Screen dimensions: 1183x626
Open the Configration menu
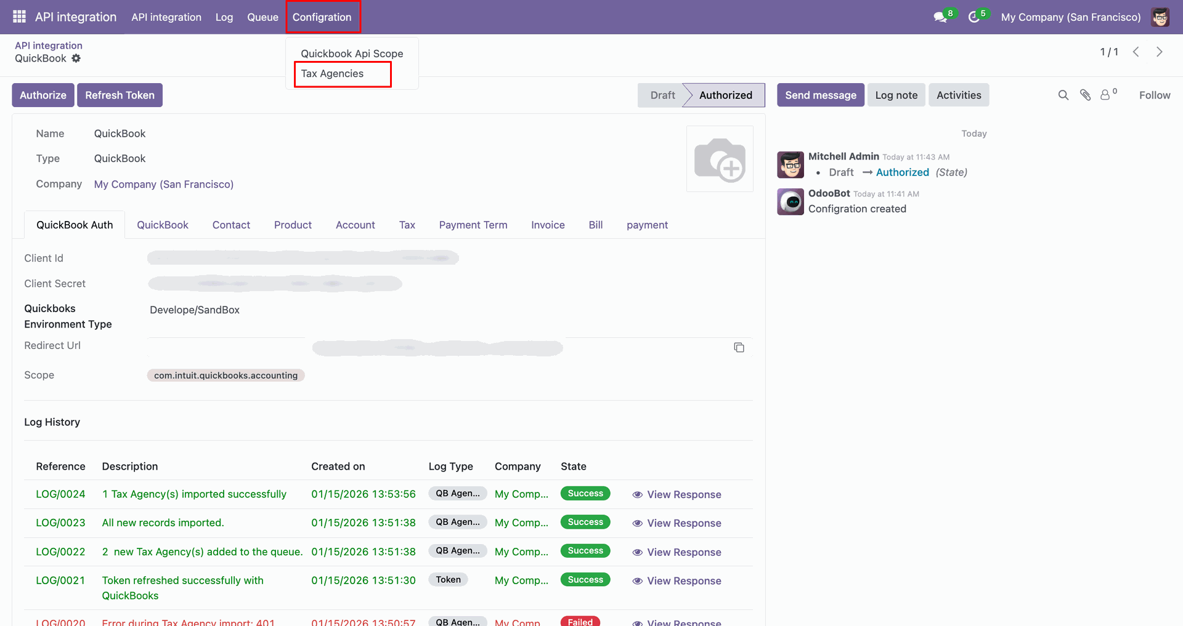click(x=322, y=17)
